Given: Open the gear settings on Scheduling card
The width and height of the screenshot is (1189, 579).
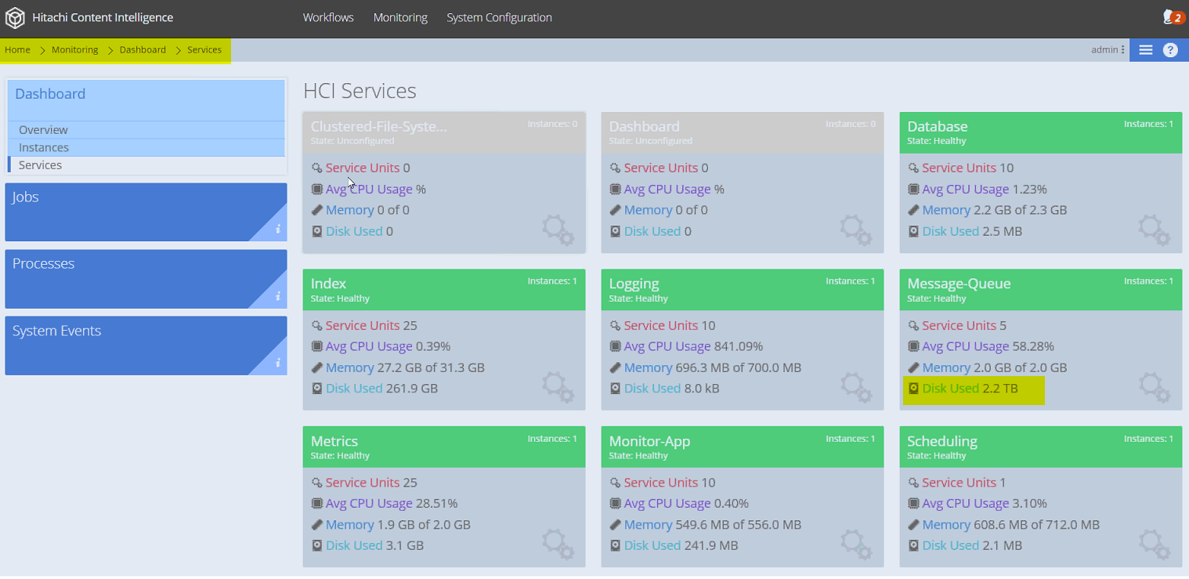Looking at the screenshot, I should point(1155,545).
